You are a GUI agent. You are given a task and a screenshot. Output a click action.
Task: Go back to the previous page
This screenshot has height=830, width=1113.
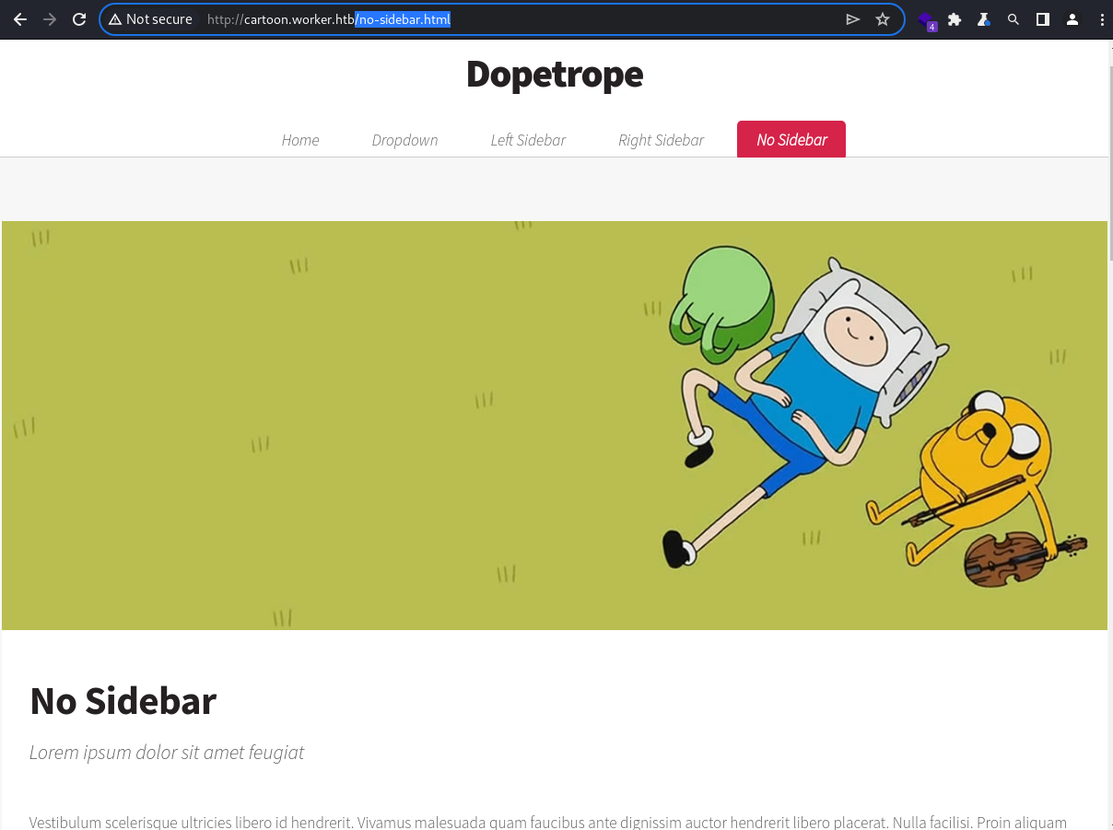(20, 19)
